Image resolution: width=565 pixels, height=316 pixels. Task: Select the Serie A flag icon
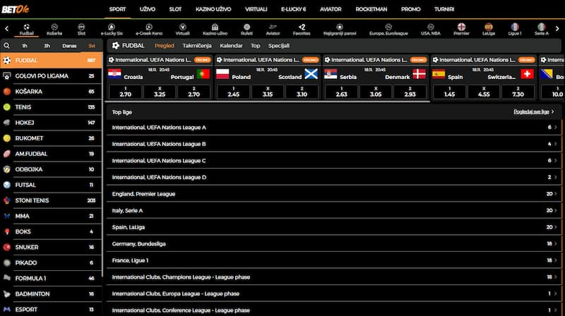point(541,27)
